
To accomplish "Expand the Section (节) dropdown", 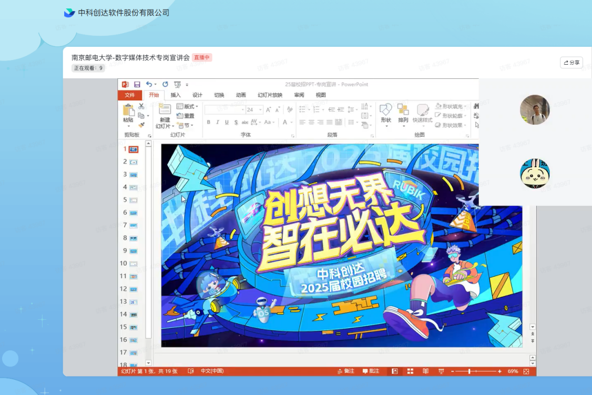I will click(x=186, y=125).
